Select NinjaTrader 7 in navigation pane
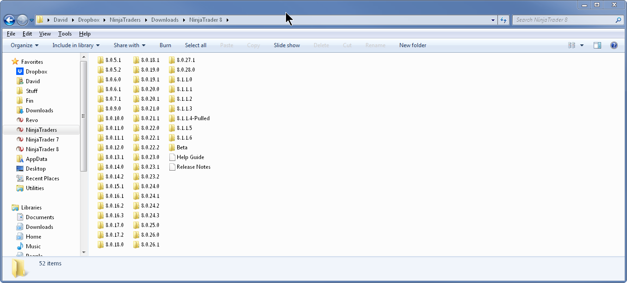This screenshot has height=283, width=627. pyautogui.click(x=42, y=140)
